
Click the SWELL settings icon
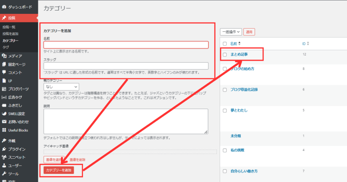pos(4,114)
